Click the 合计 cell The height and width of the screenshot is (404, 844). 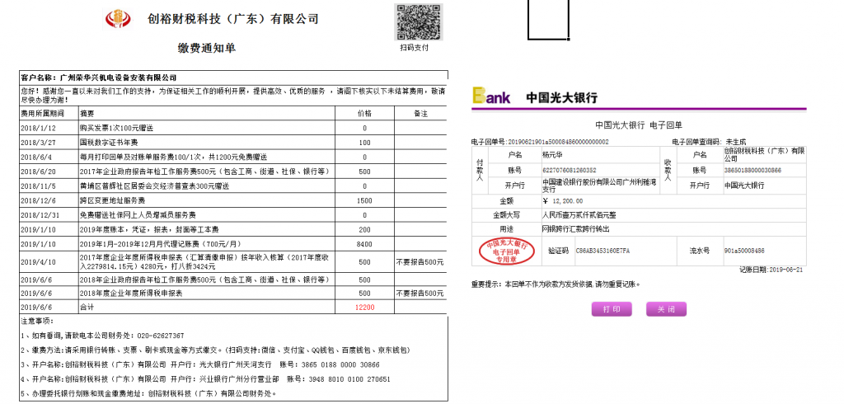point(87,308)
